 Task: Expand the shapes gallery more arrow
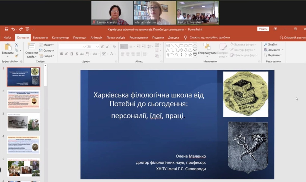tap(195, 55)
